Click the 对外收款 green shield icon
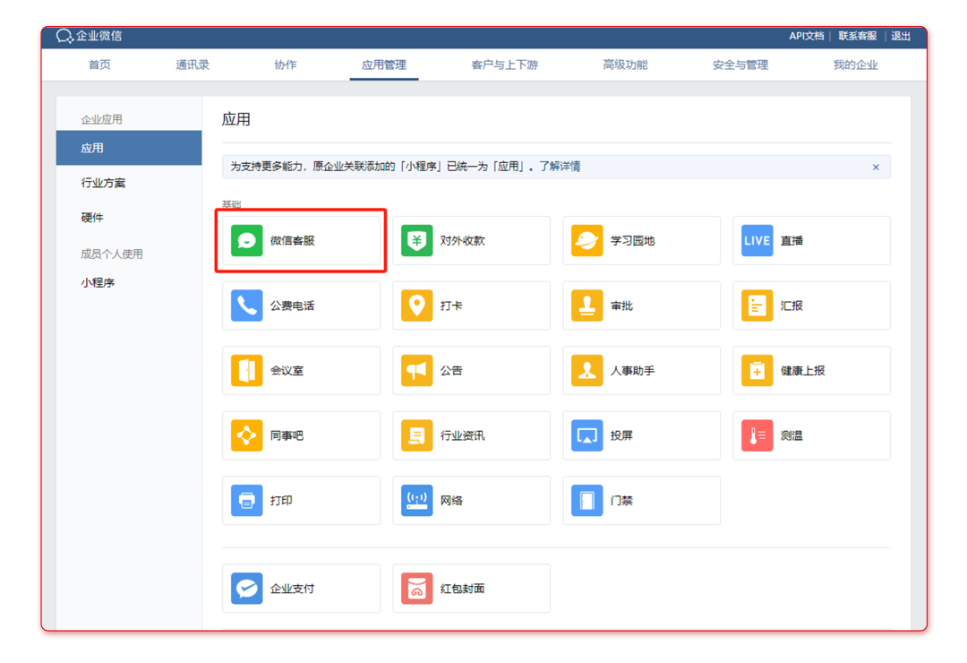This screenshot has width=967, height=663. [417, 241]
